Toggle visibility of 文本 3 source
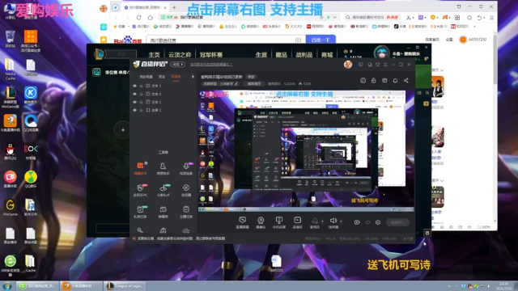The width and height of the screenshot is (518, 291). 135,94
